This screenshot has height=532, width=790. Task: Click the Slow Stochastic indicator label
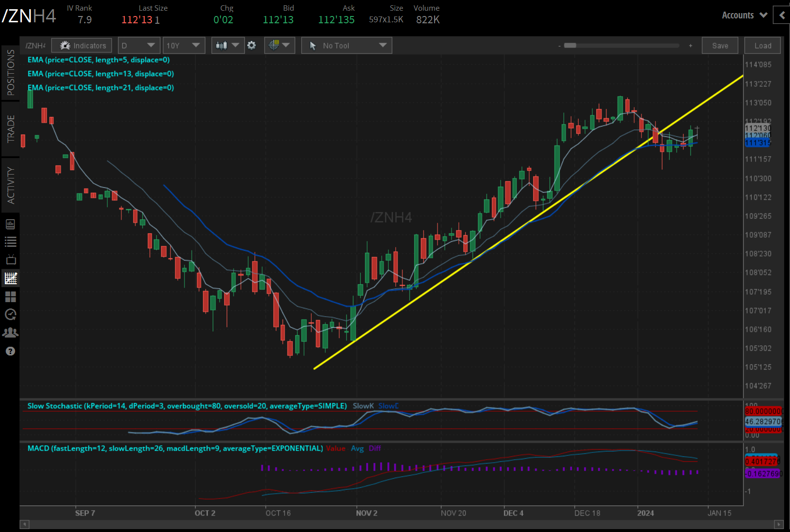click(187, 406)
